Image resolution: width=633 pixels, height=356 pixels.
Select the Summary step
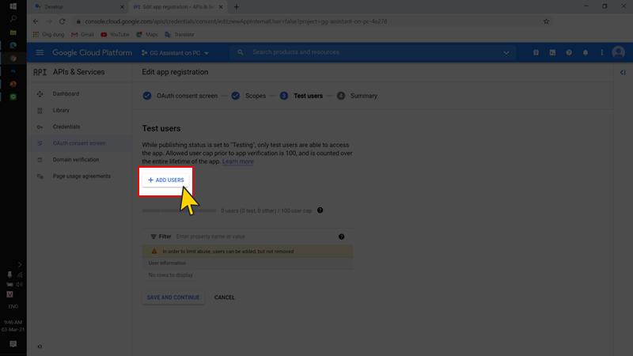(363, 96)
